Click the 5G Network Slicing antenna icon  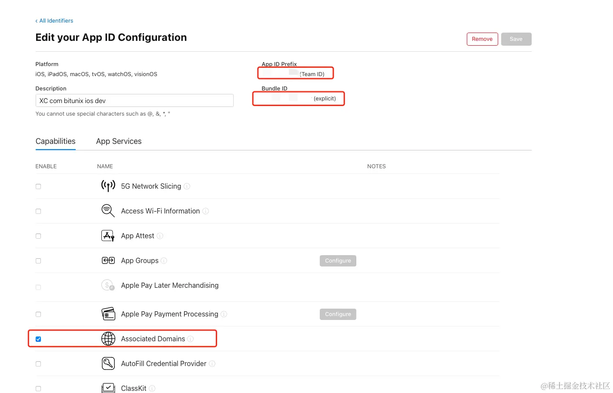point(108,186)
